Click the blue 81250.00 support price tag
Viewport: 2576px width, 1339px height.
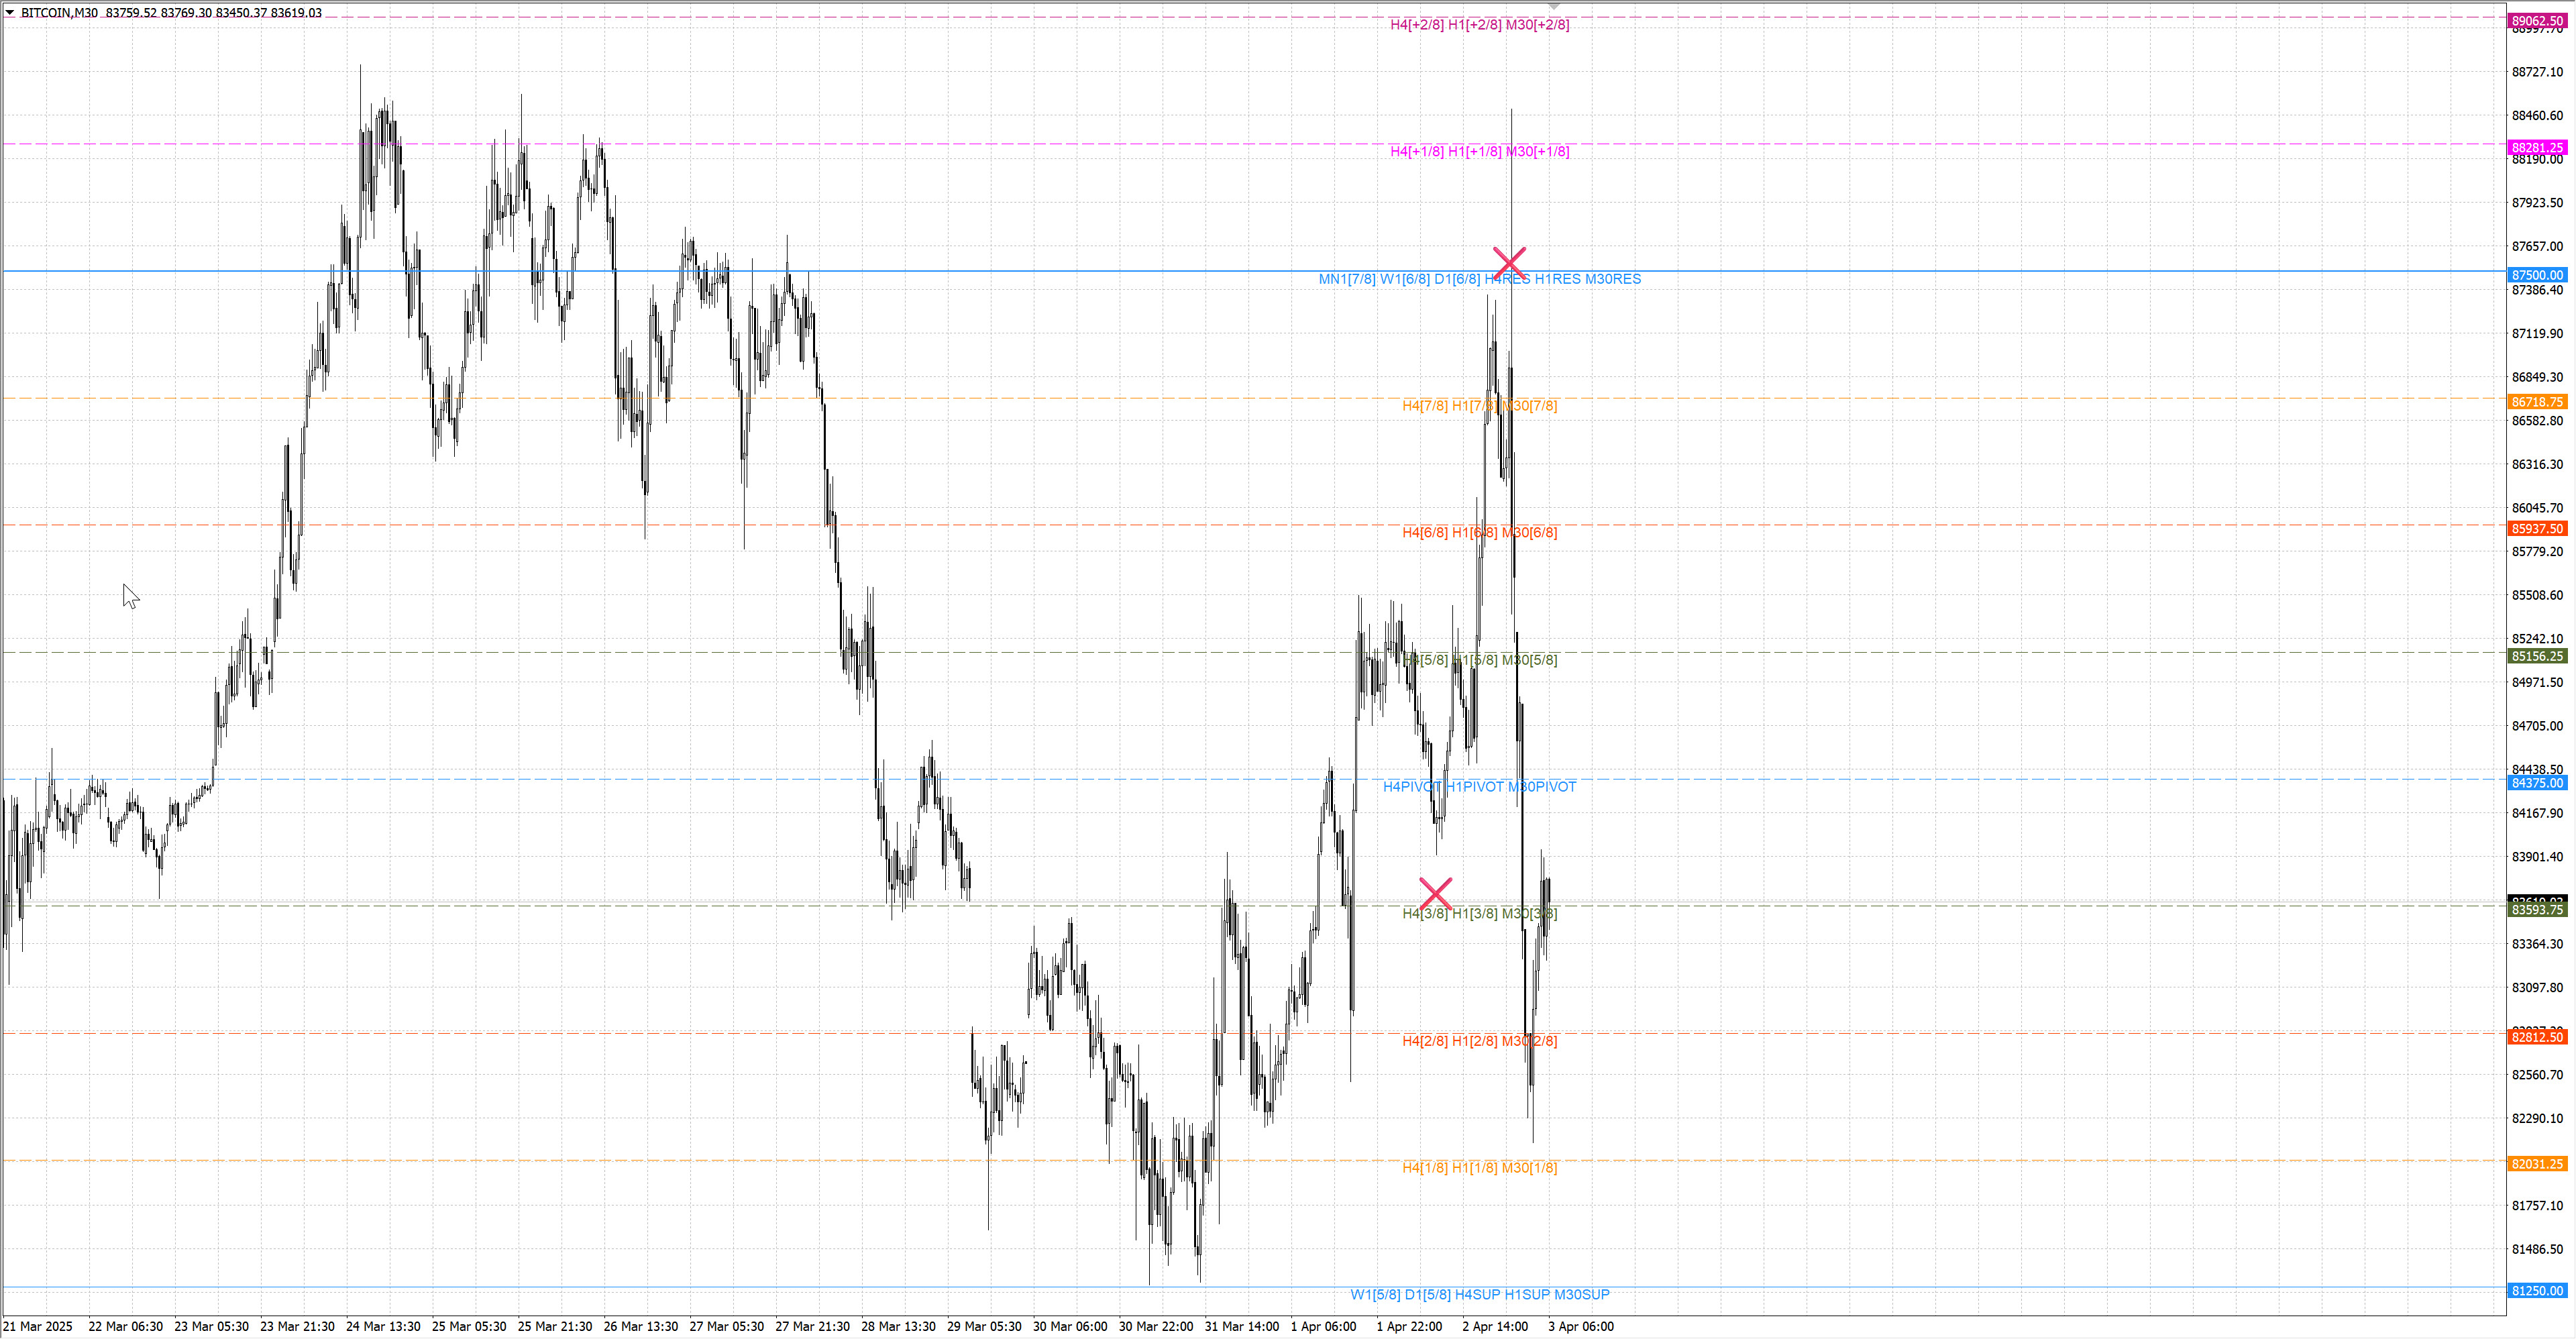[x=2538, y=1291]
